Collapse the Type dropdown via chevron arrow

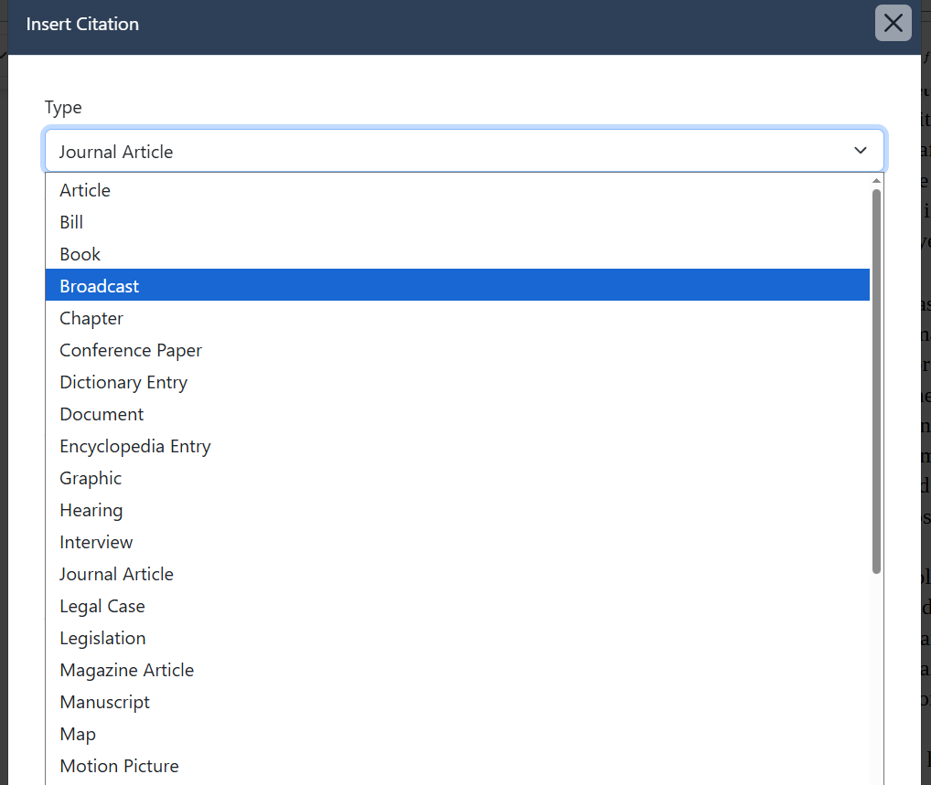860,151
